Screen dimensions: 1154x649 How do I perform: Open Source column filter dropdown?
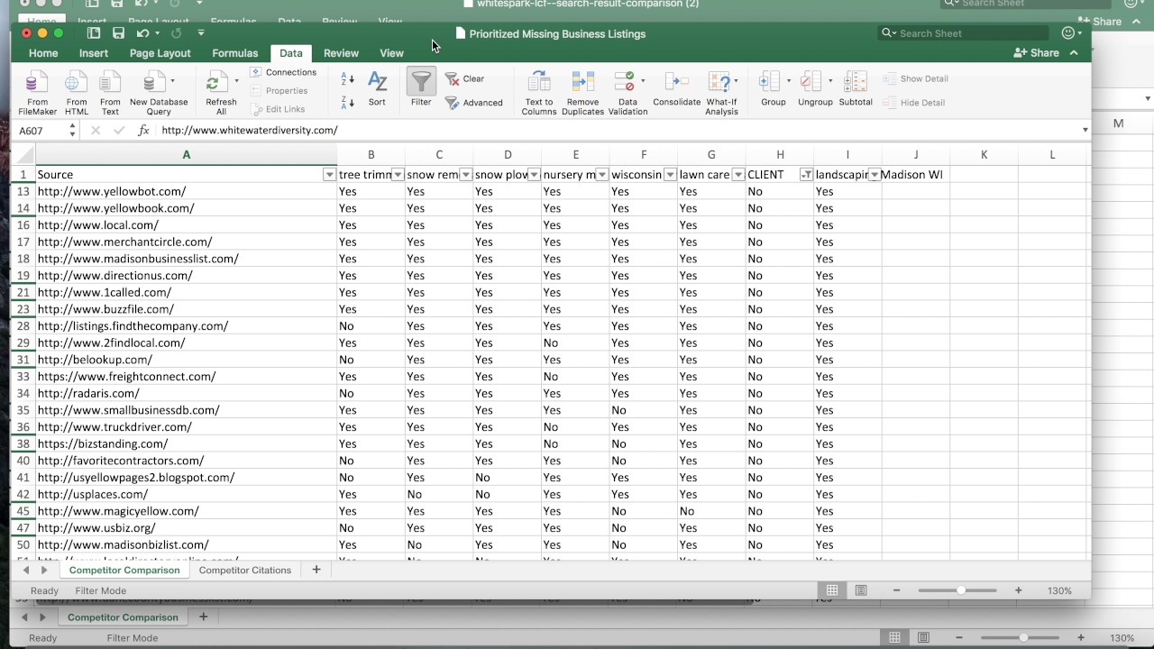[329, 175]
